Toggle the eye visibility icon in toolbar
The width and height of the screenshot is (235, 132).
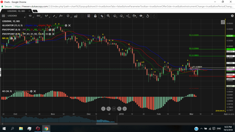pyautogui.click(x=141, y=16)
